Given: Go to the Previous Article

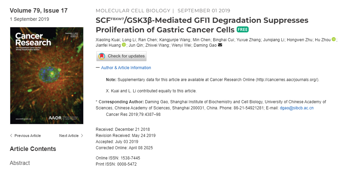Looking at the screenshot, I should coord(25,136).
